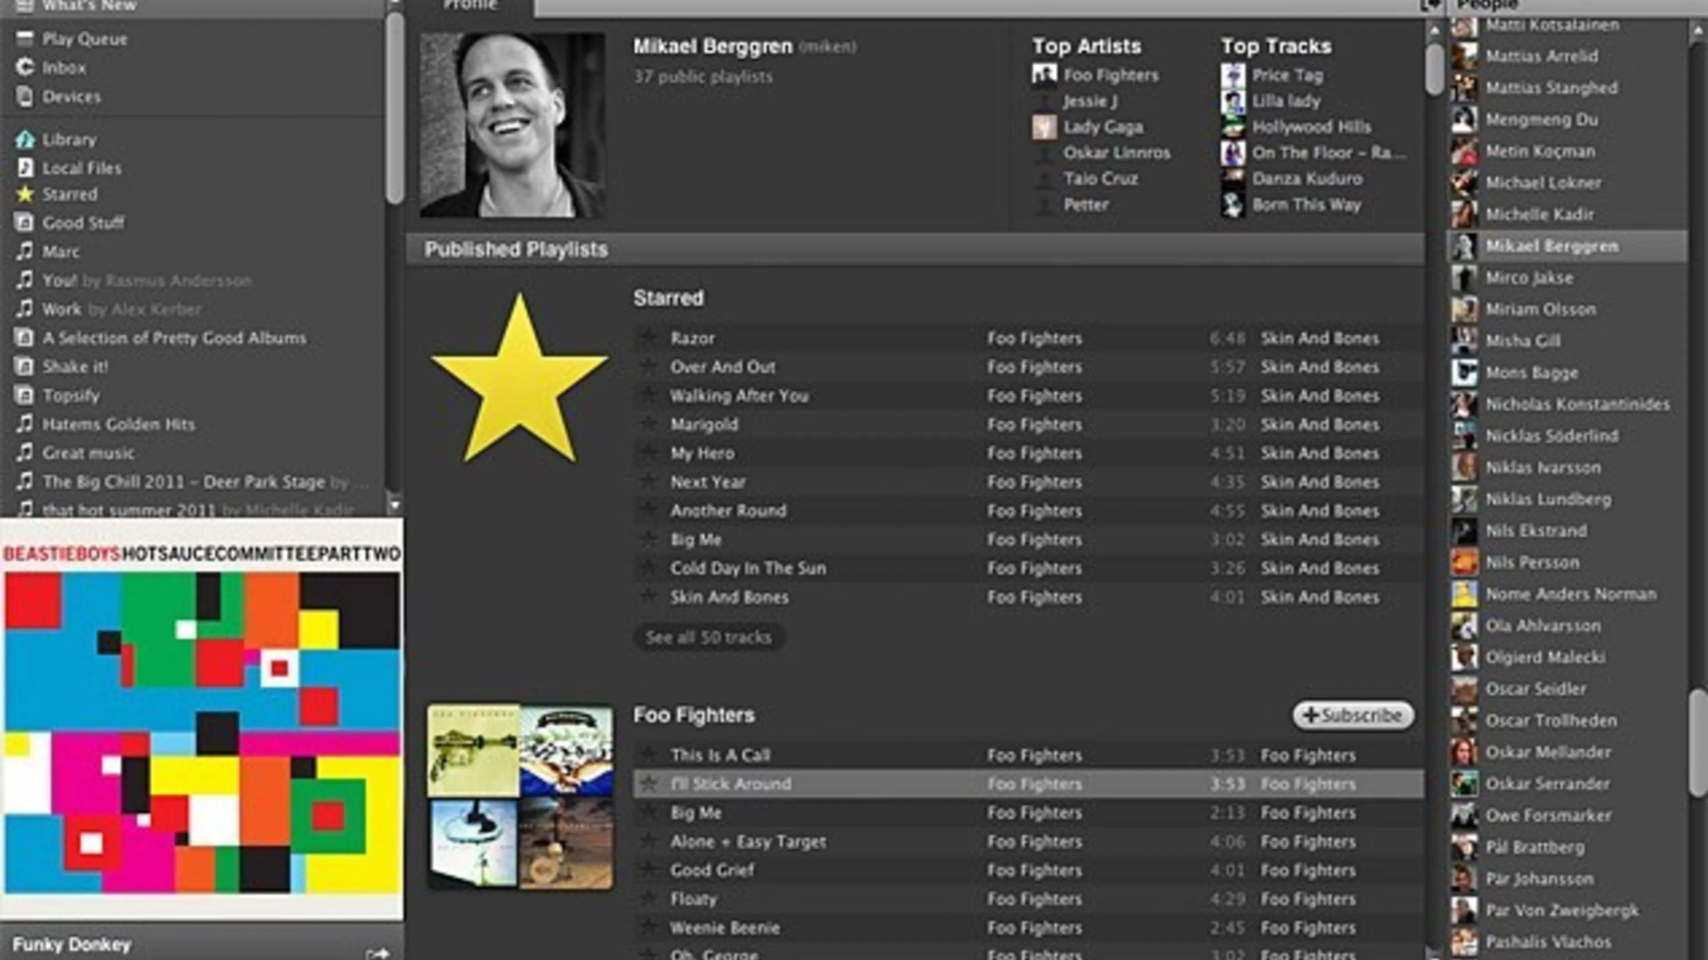This screenshot has height=960, width=1708.
Task: Toggle star on Walking After You
Action: tap(649, 395)
